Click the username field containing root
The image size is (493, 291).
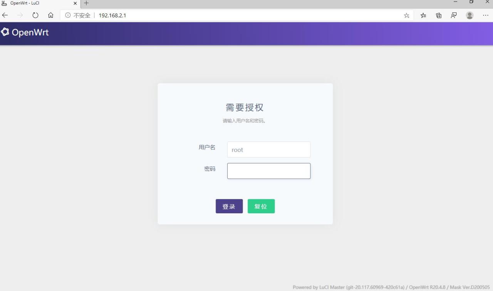tap(269, 149)
